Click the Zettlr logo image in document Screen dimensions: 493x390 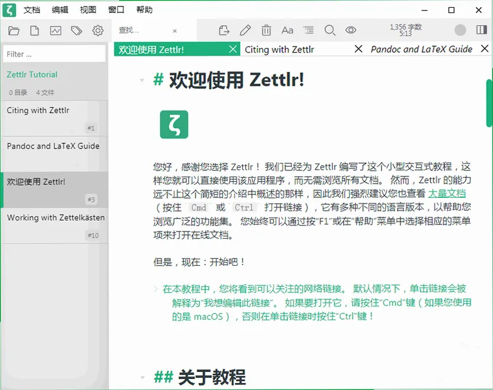pos(174,124)
